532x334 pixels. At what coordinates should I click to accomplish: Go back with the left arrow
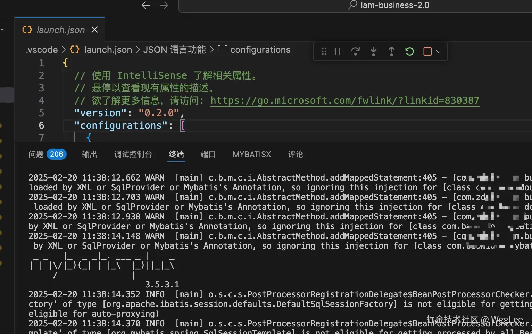coord(146,5)
